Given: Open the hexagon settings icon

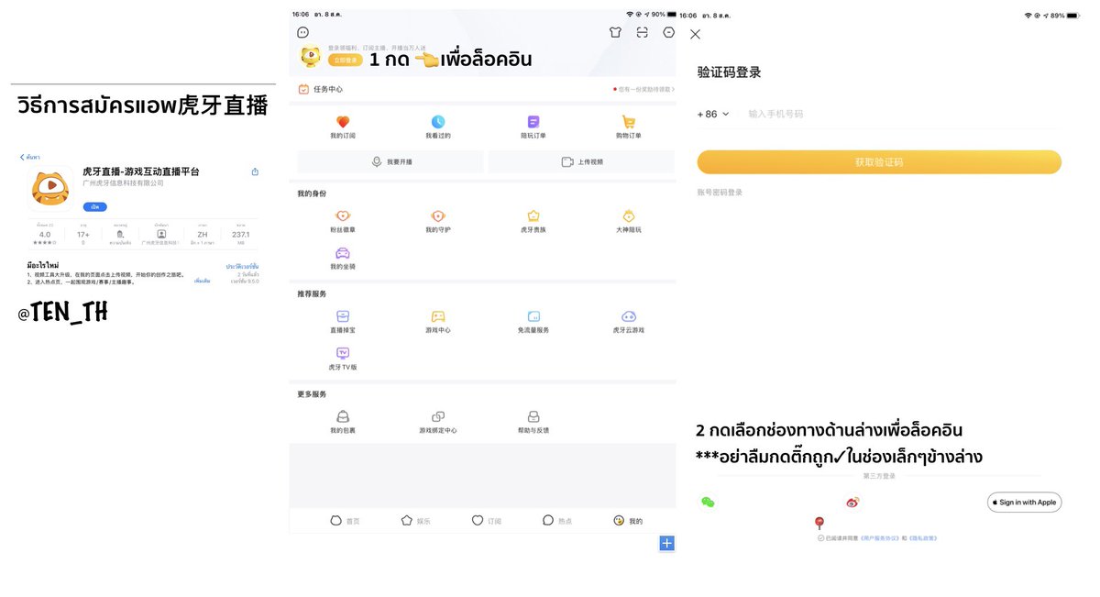Looking at the screenshot, I should (x=669, y=32).
